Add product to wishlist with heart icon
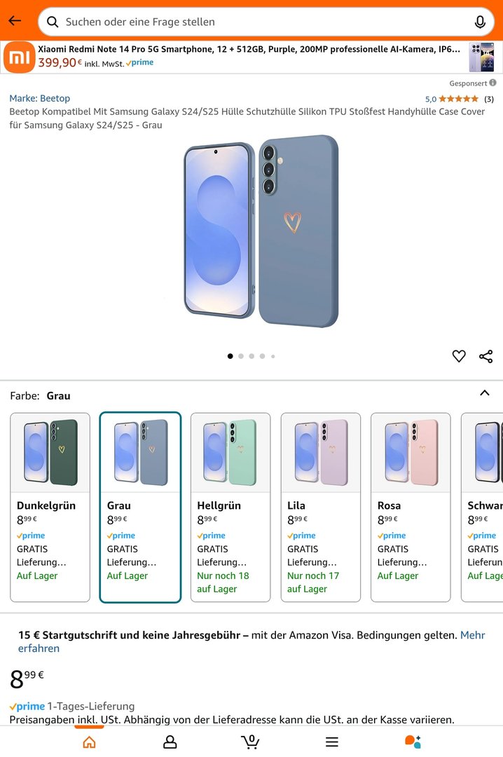 (x=459, y=356)
